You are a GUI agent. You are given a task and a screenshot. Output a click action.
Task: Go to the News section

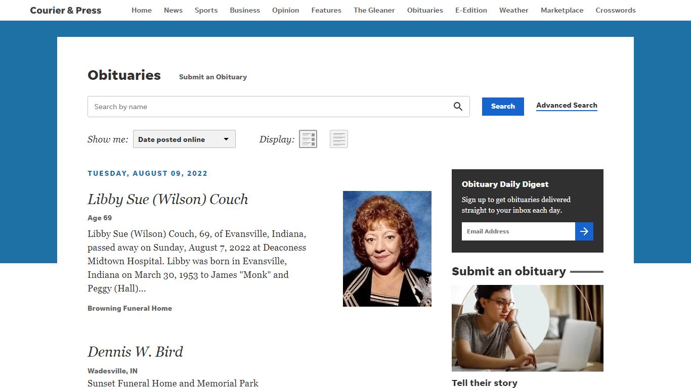point(173,10)
